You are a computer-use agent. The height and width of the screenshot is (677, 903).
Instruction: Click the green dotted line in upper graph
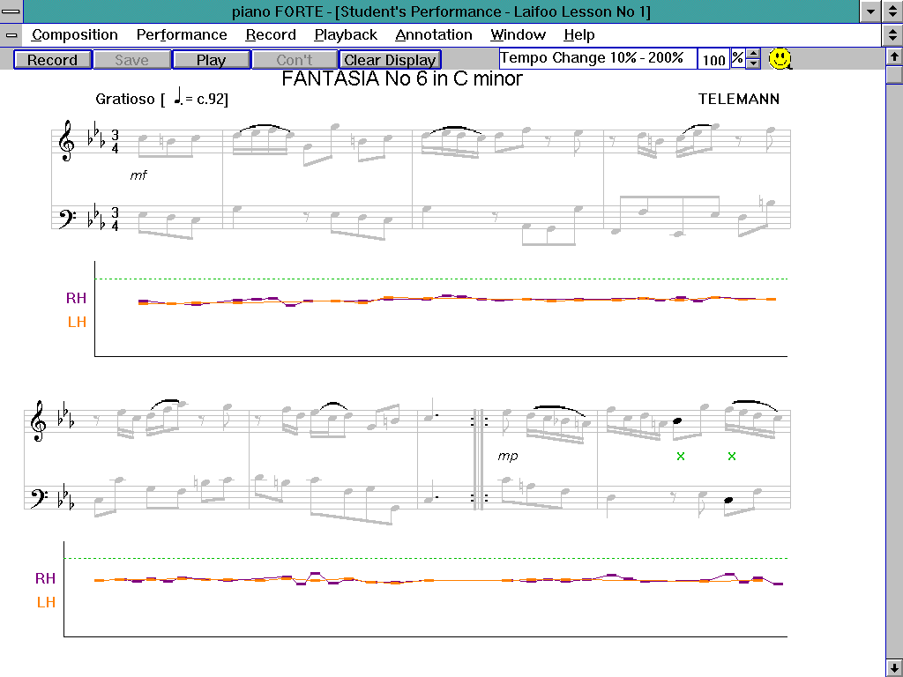[x=441, y=279]
